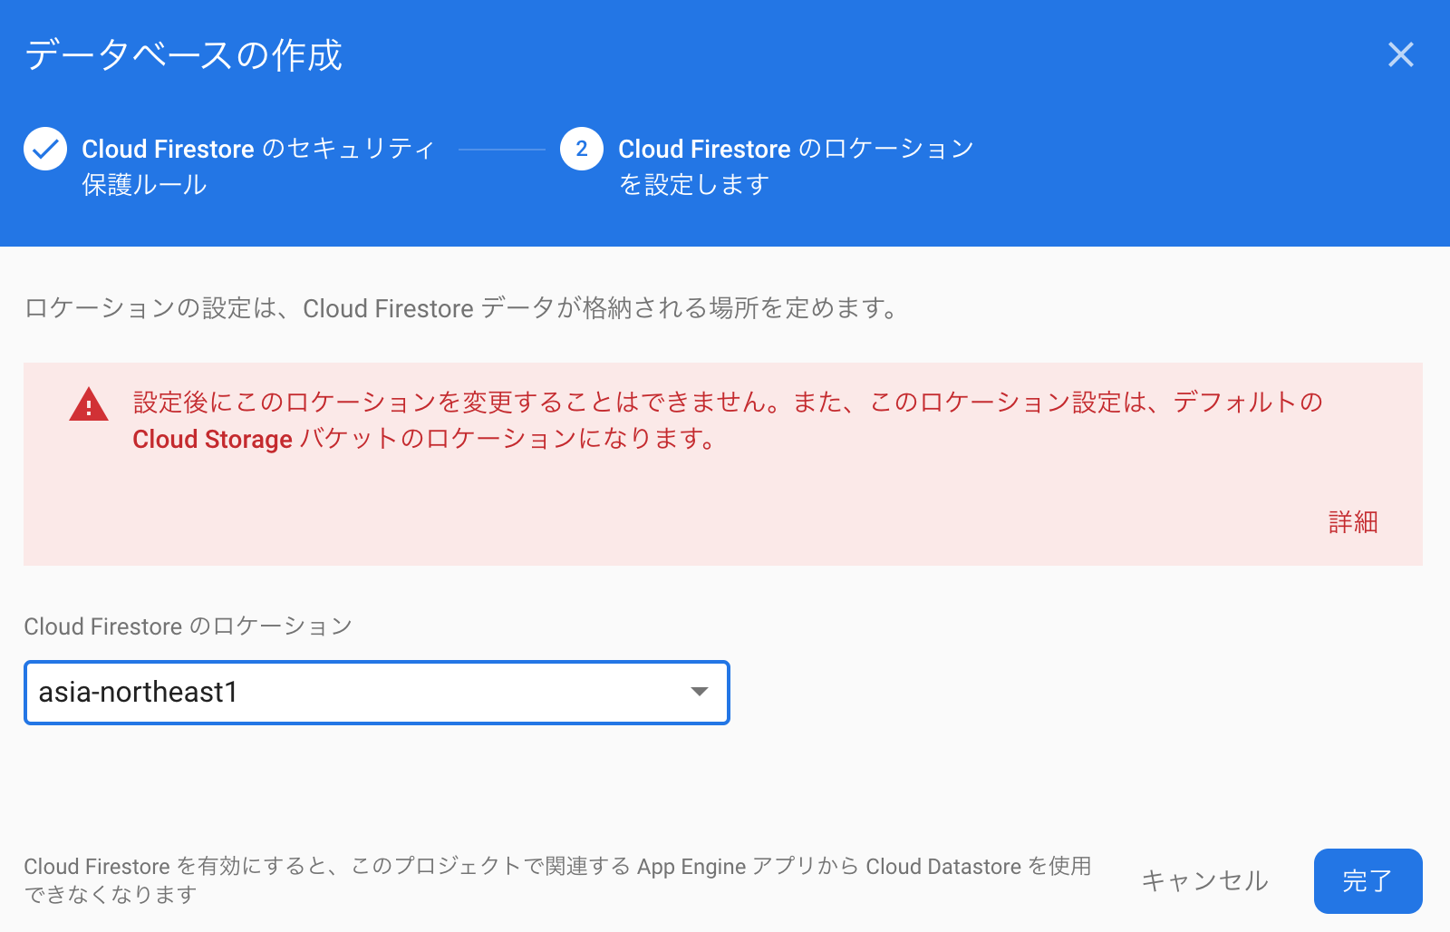Click the App Engine notice text at bottom
Screen dimensions: 1450x932
point(557,880)
